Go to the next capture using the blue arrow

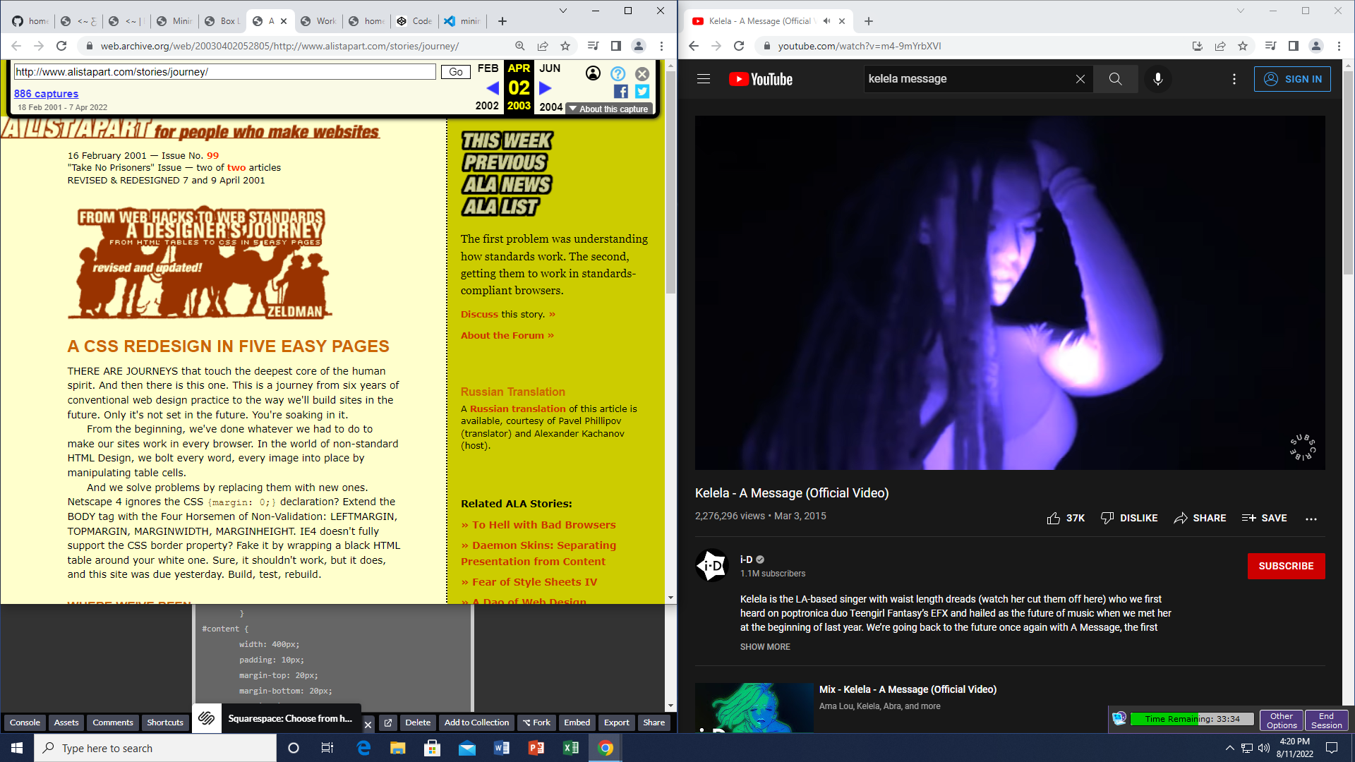point(545,88)
